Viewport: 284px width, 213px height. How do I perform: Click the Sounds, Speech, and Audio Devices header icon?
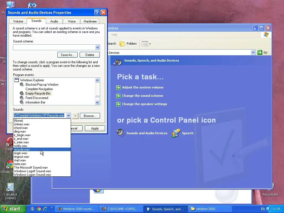(118, 62)
